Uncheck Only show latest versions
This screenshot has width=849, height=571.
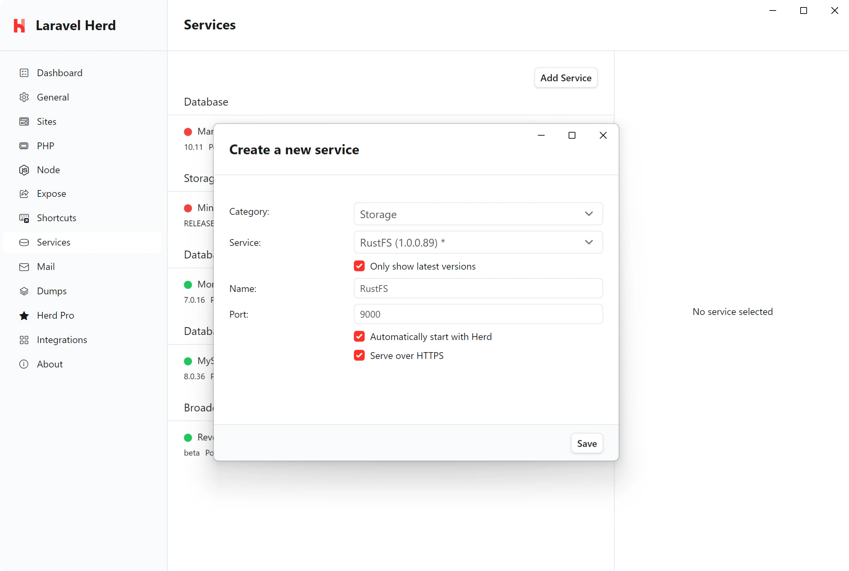(x=359, y=266)
